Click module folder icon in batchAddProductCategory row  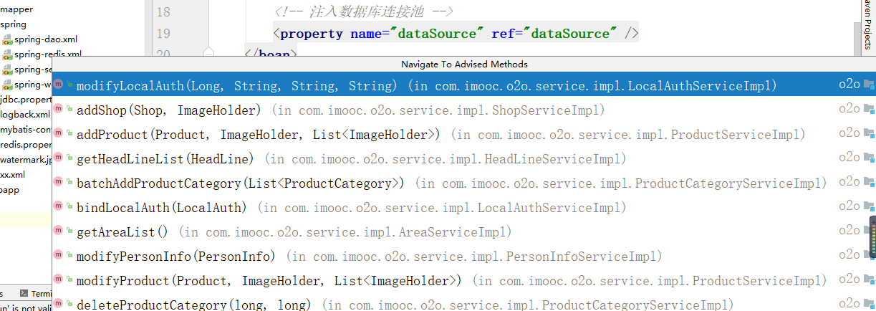(x=869, y=182)
